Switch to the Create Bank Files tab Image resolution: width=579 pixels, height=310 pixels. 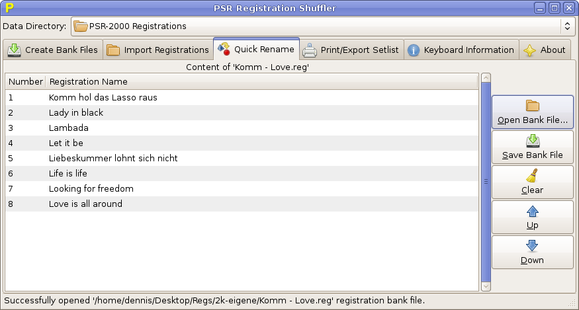(54, 50)
